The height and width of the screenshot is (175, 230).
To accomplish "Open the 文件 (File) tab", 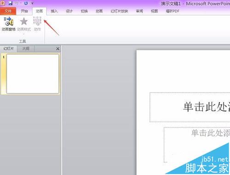I will pyautogui.click(x=8, y=11).
